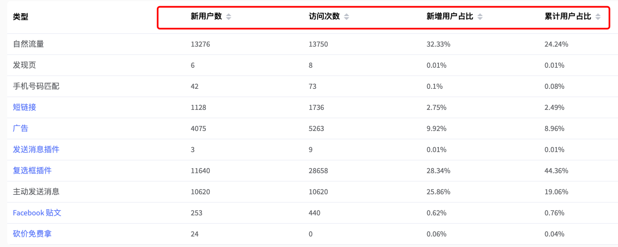The height and width of the screenshot is (247, 618).
Task: Click the 0.76% cell
Action: pyautogui.click(x=555, y=213)
